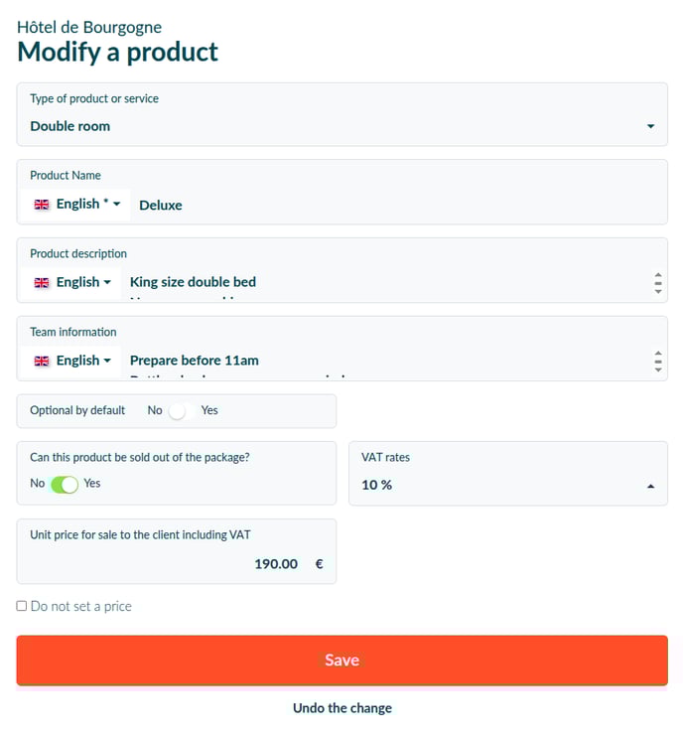Toggle the sold out of the package switch
This screenshot has width=683, height=737.
65,485
